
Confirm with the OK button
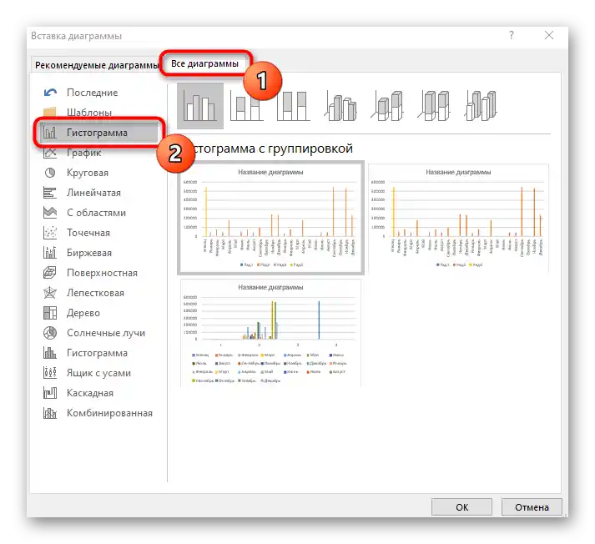(x=461, y=507)
